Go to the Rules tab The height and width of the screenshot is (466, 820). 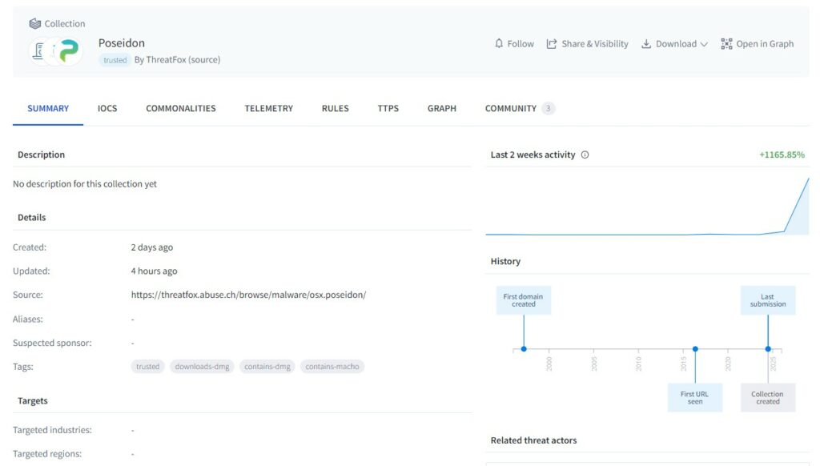tap(335, 109)
